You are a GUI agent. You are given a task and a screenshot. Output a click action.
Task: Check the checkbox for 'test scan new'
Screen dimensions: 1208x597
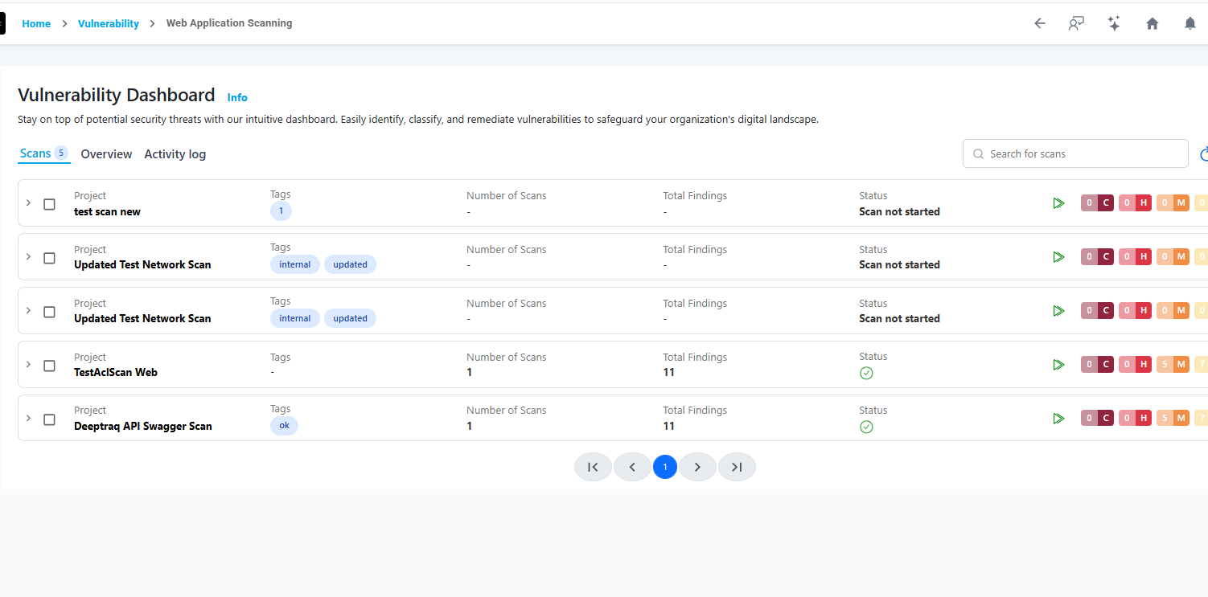click(x=49, y=204)
